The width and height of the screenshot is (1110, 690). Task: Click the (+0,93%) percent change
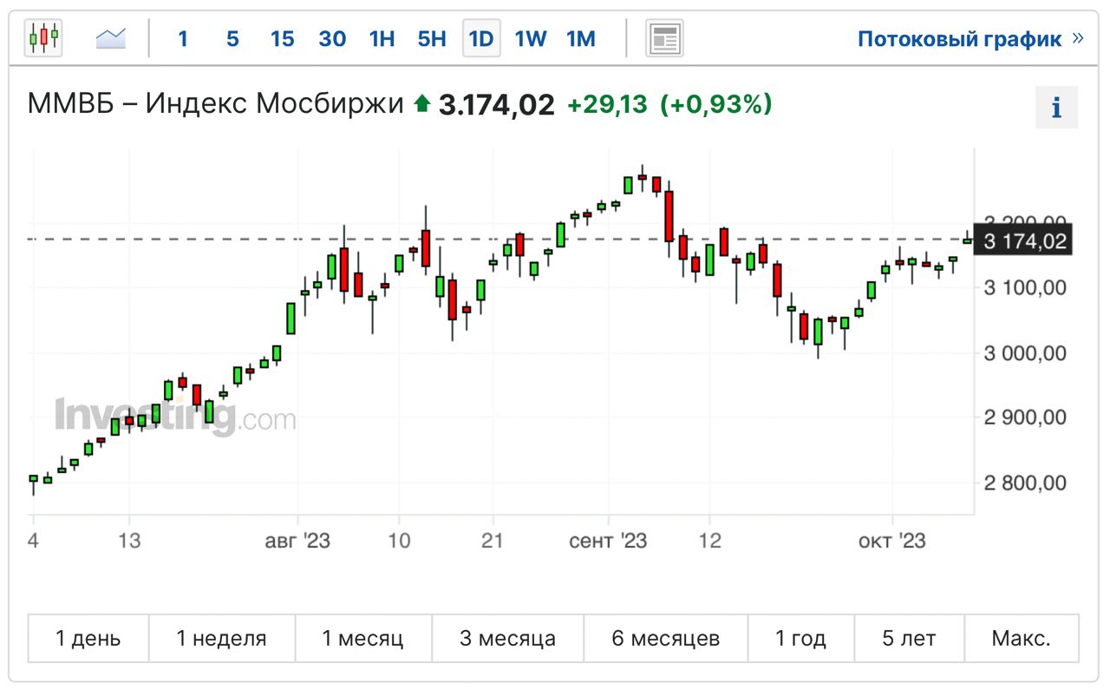715,105
